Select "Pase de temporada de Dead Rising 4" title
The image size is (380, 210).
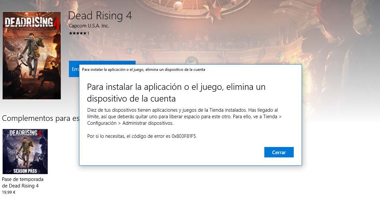[23, 182]
